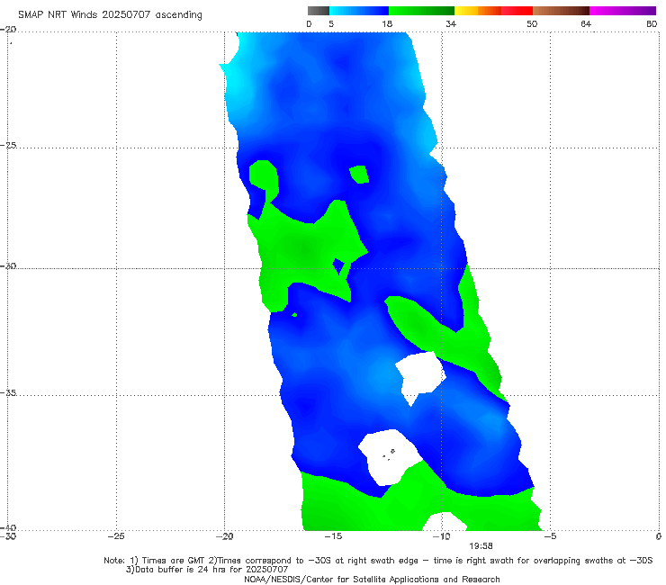Click the title 'SMAP NRT Winds 20250707 ascending'
This screenshot has height=585, width=666.
(x=110, y=14)
